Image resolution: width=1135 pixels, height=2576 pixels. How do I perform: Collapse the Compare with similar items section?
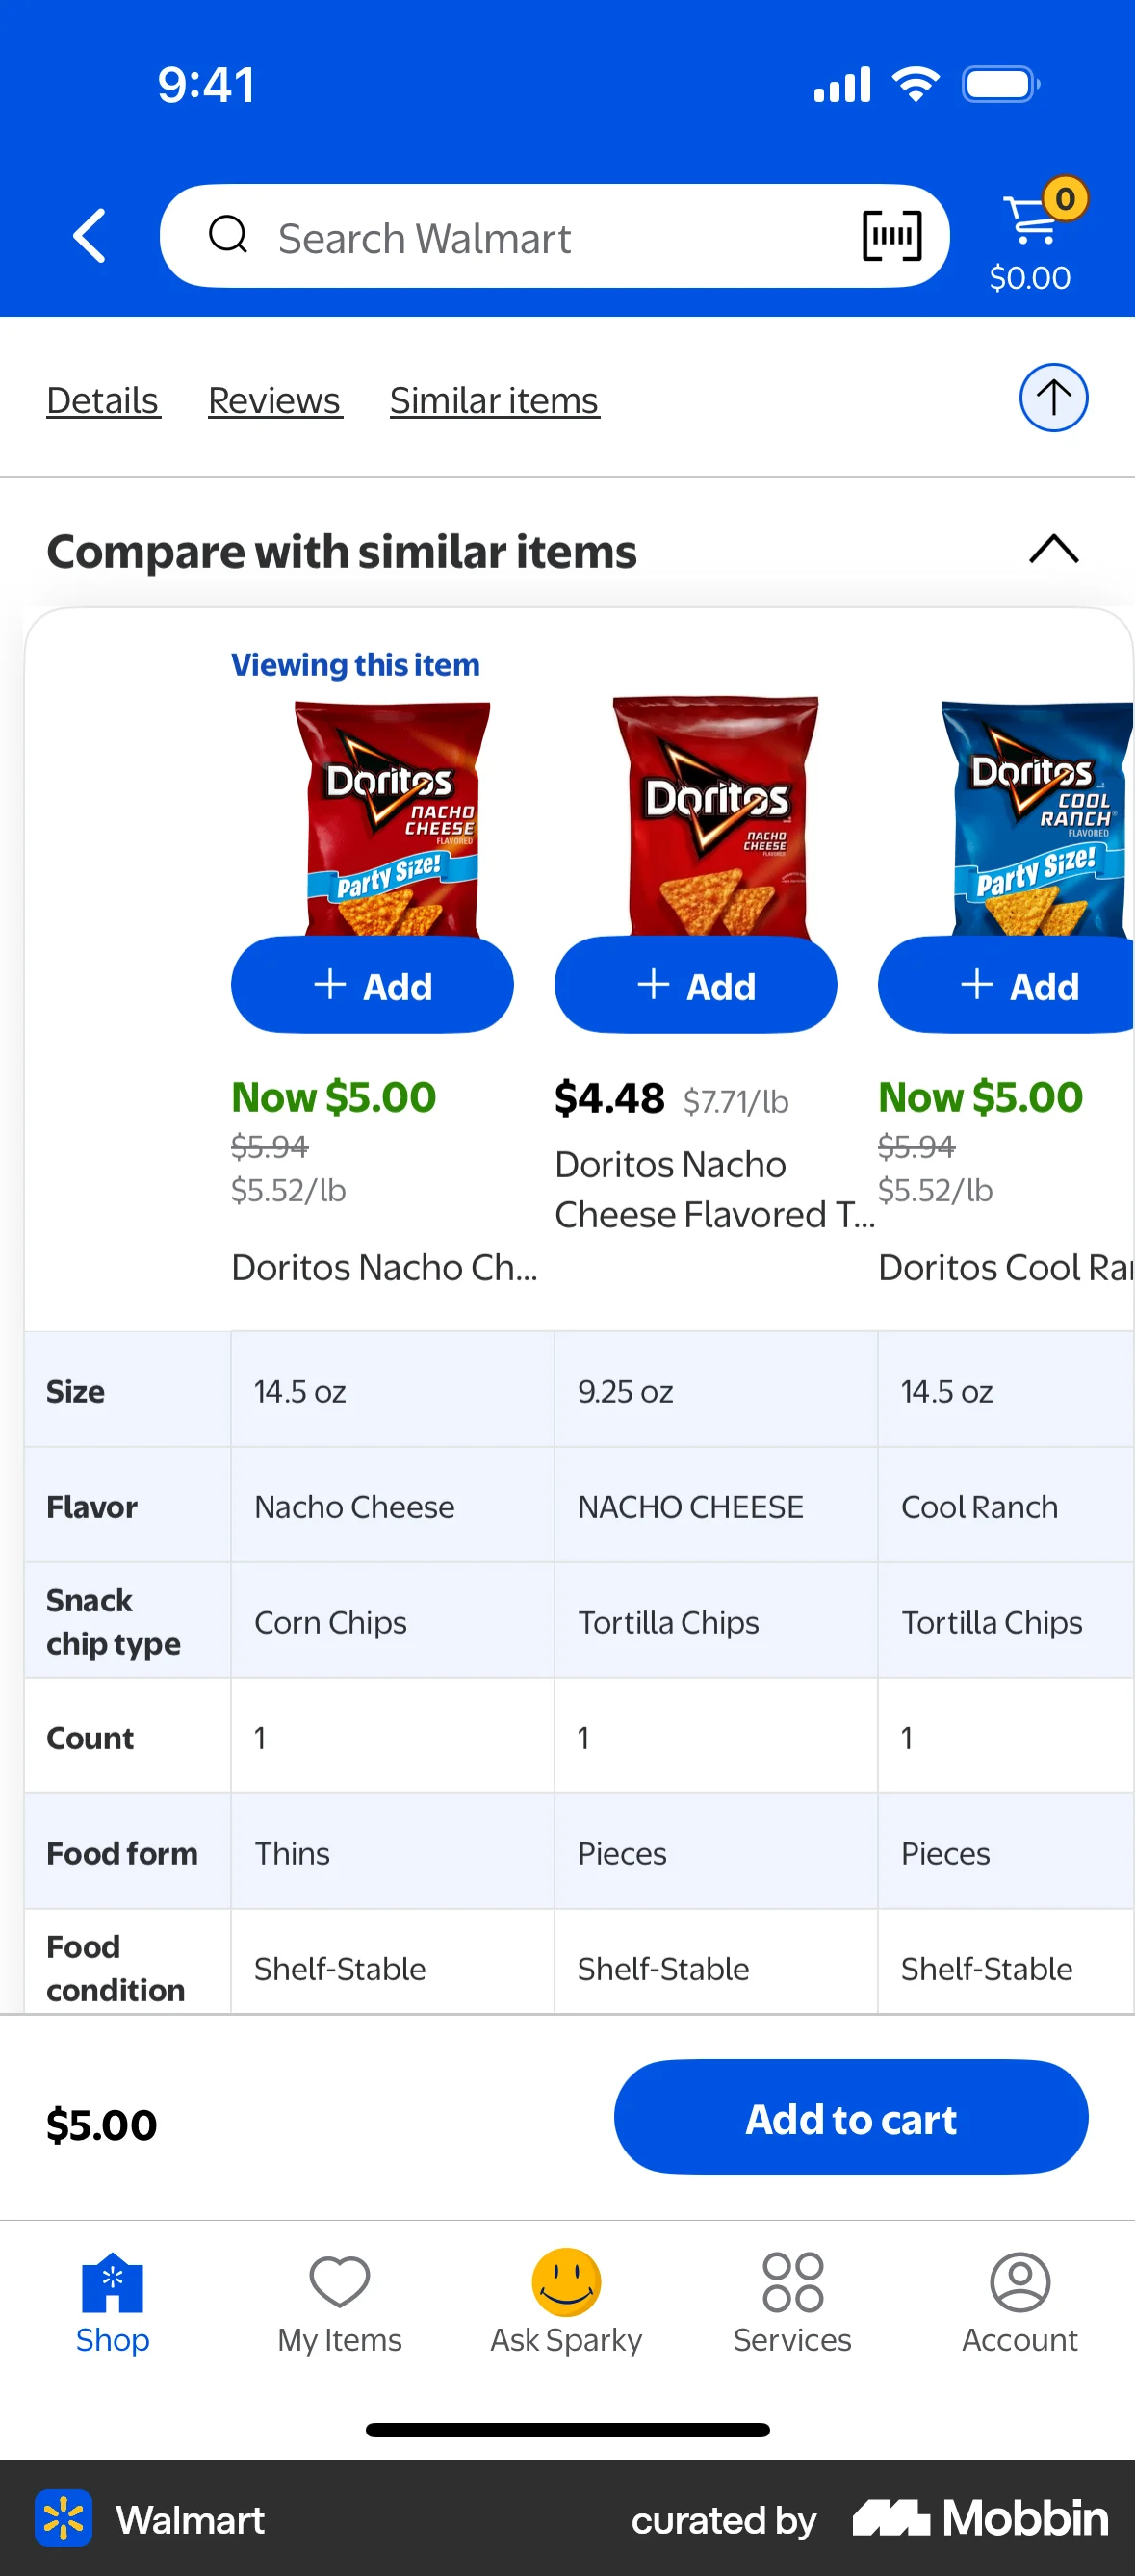click(x=1052, y=550)
